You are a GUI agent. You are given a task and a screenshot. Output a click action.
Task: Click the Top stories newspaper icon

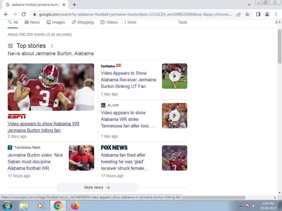click(x=10, y=46)
